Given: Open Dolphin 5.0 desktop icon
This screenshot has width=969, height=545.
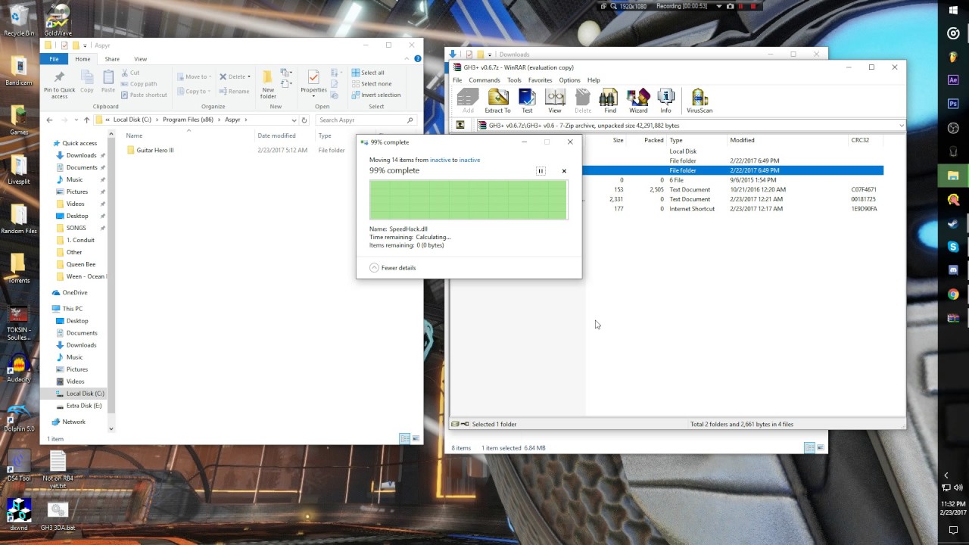Looking at the screenshot, I should [19, 419].
